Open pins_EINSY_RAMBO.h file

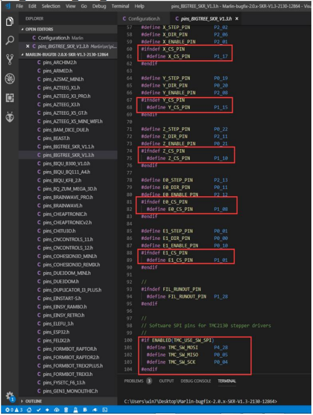click(x=68, y=307)
